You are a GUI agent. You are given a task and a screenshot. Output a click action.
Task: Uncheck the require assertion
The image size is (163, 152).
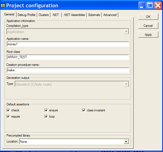[8, 117]
